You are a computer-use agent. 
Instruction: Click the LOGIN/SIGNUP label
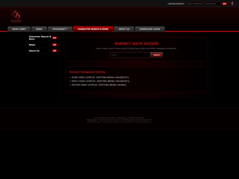176,4
